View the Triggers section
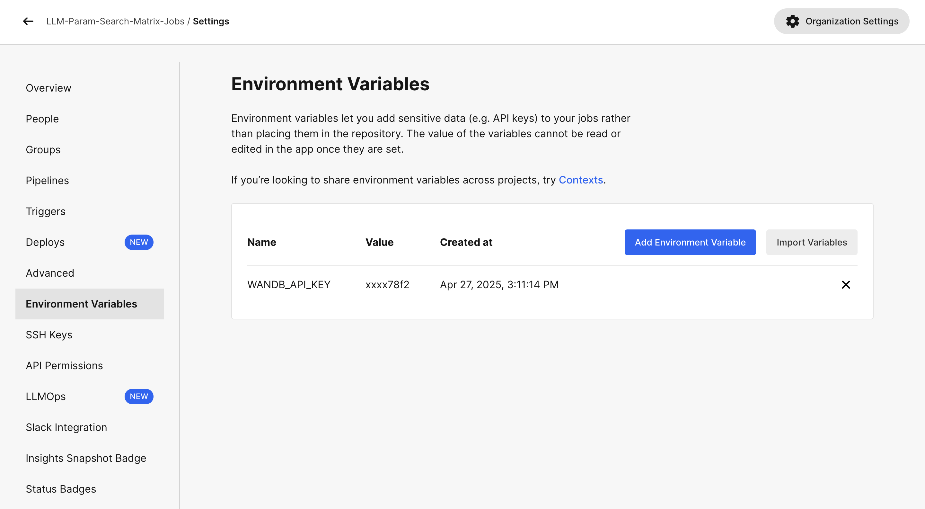Viewport: 925px width, 509px height. (x=46, y=211)
